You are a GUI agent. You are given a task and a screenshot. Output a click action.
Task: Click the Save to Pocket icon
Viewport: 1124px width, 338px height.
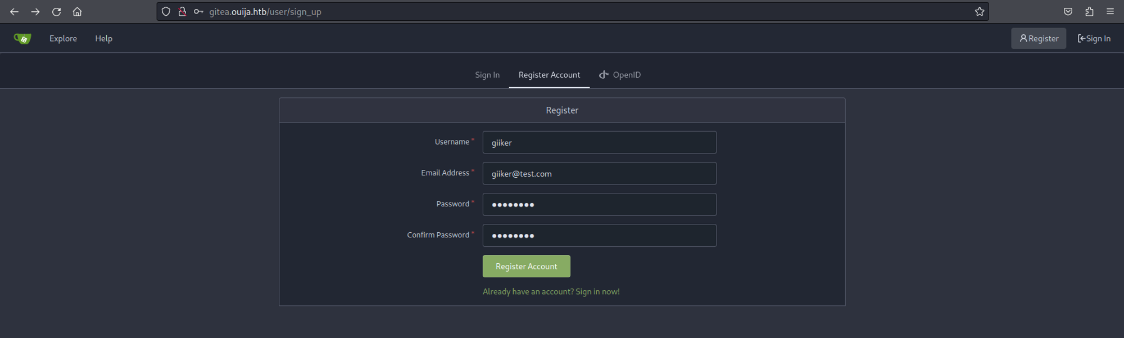[1068, 12]
